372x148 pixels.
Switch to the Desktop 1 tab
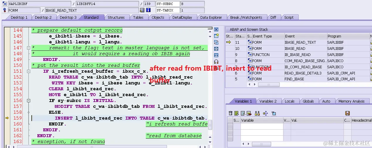(x=19, y=17)
